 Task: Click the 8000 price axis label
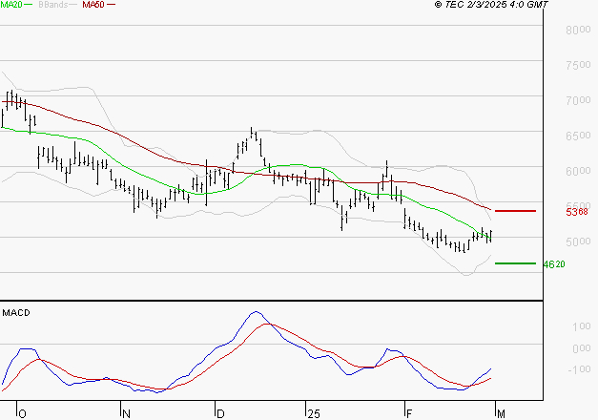(x=578, y=30)
